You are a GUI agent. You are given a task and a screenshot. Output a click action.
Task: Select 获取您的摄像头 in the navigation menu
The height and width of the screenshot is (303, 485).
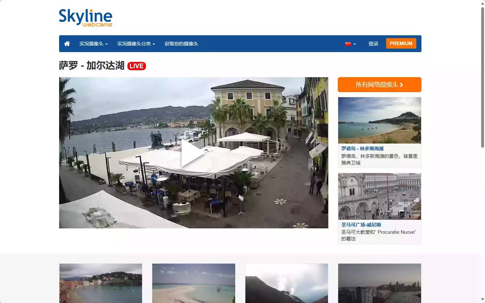(181, 44)
